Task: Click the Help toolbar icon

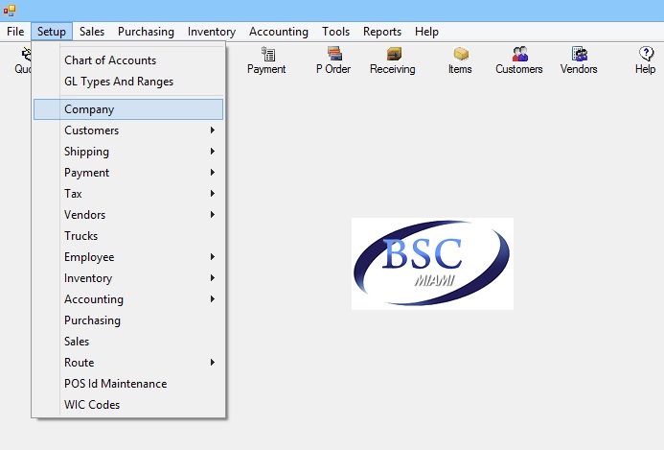Action: 646,60
